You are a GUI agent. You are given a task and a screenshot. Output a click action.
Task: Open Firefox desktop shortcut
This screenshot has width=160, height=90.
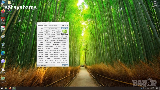3,12
